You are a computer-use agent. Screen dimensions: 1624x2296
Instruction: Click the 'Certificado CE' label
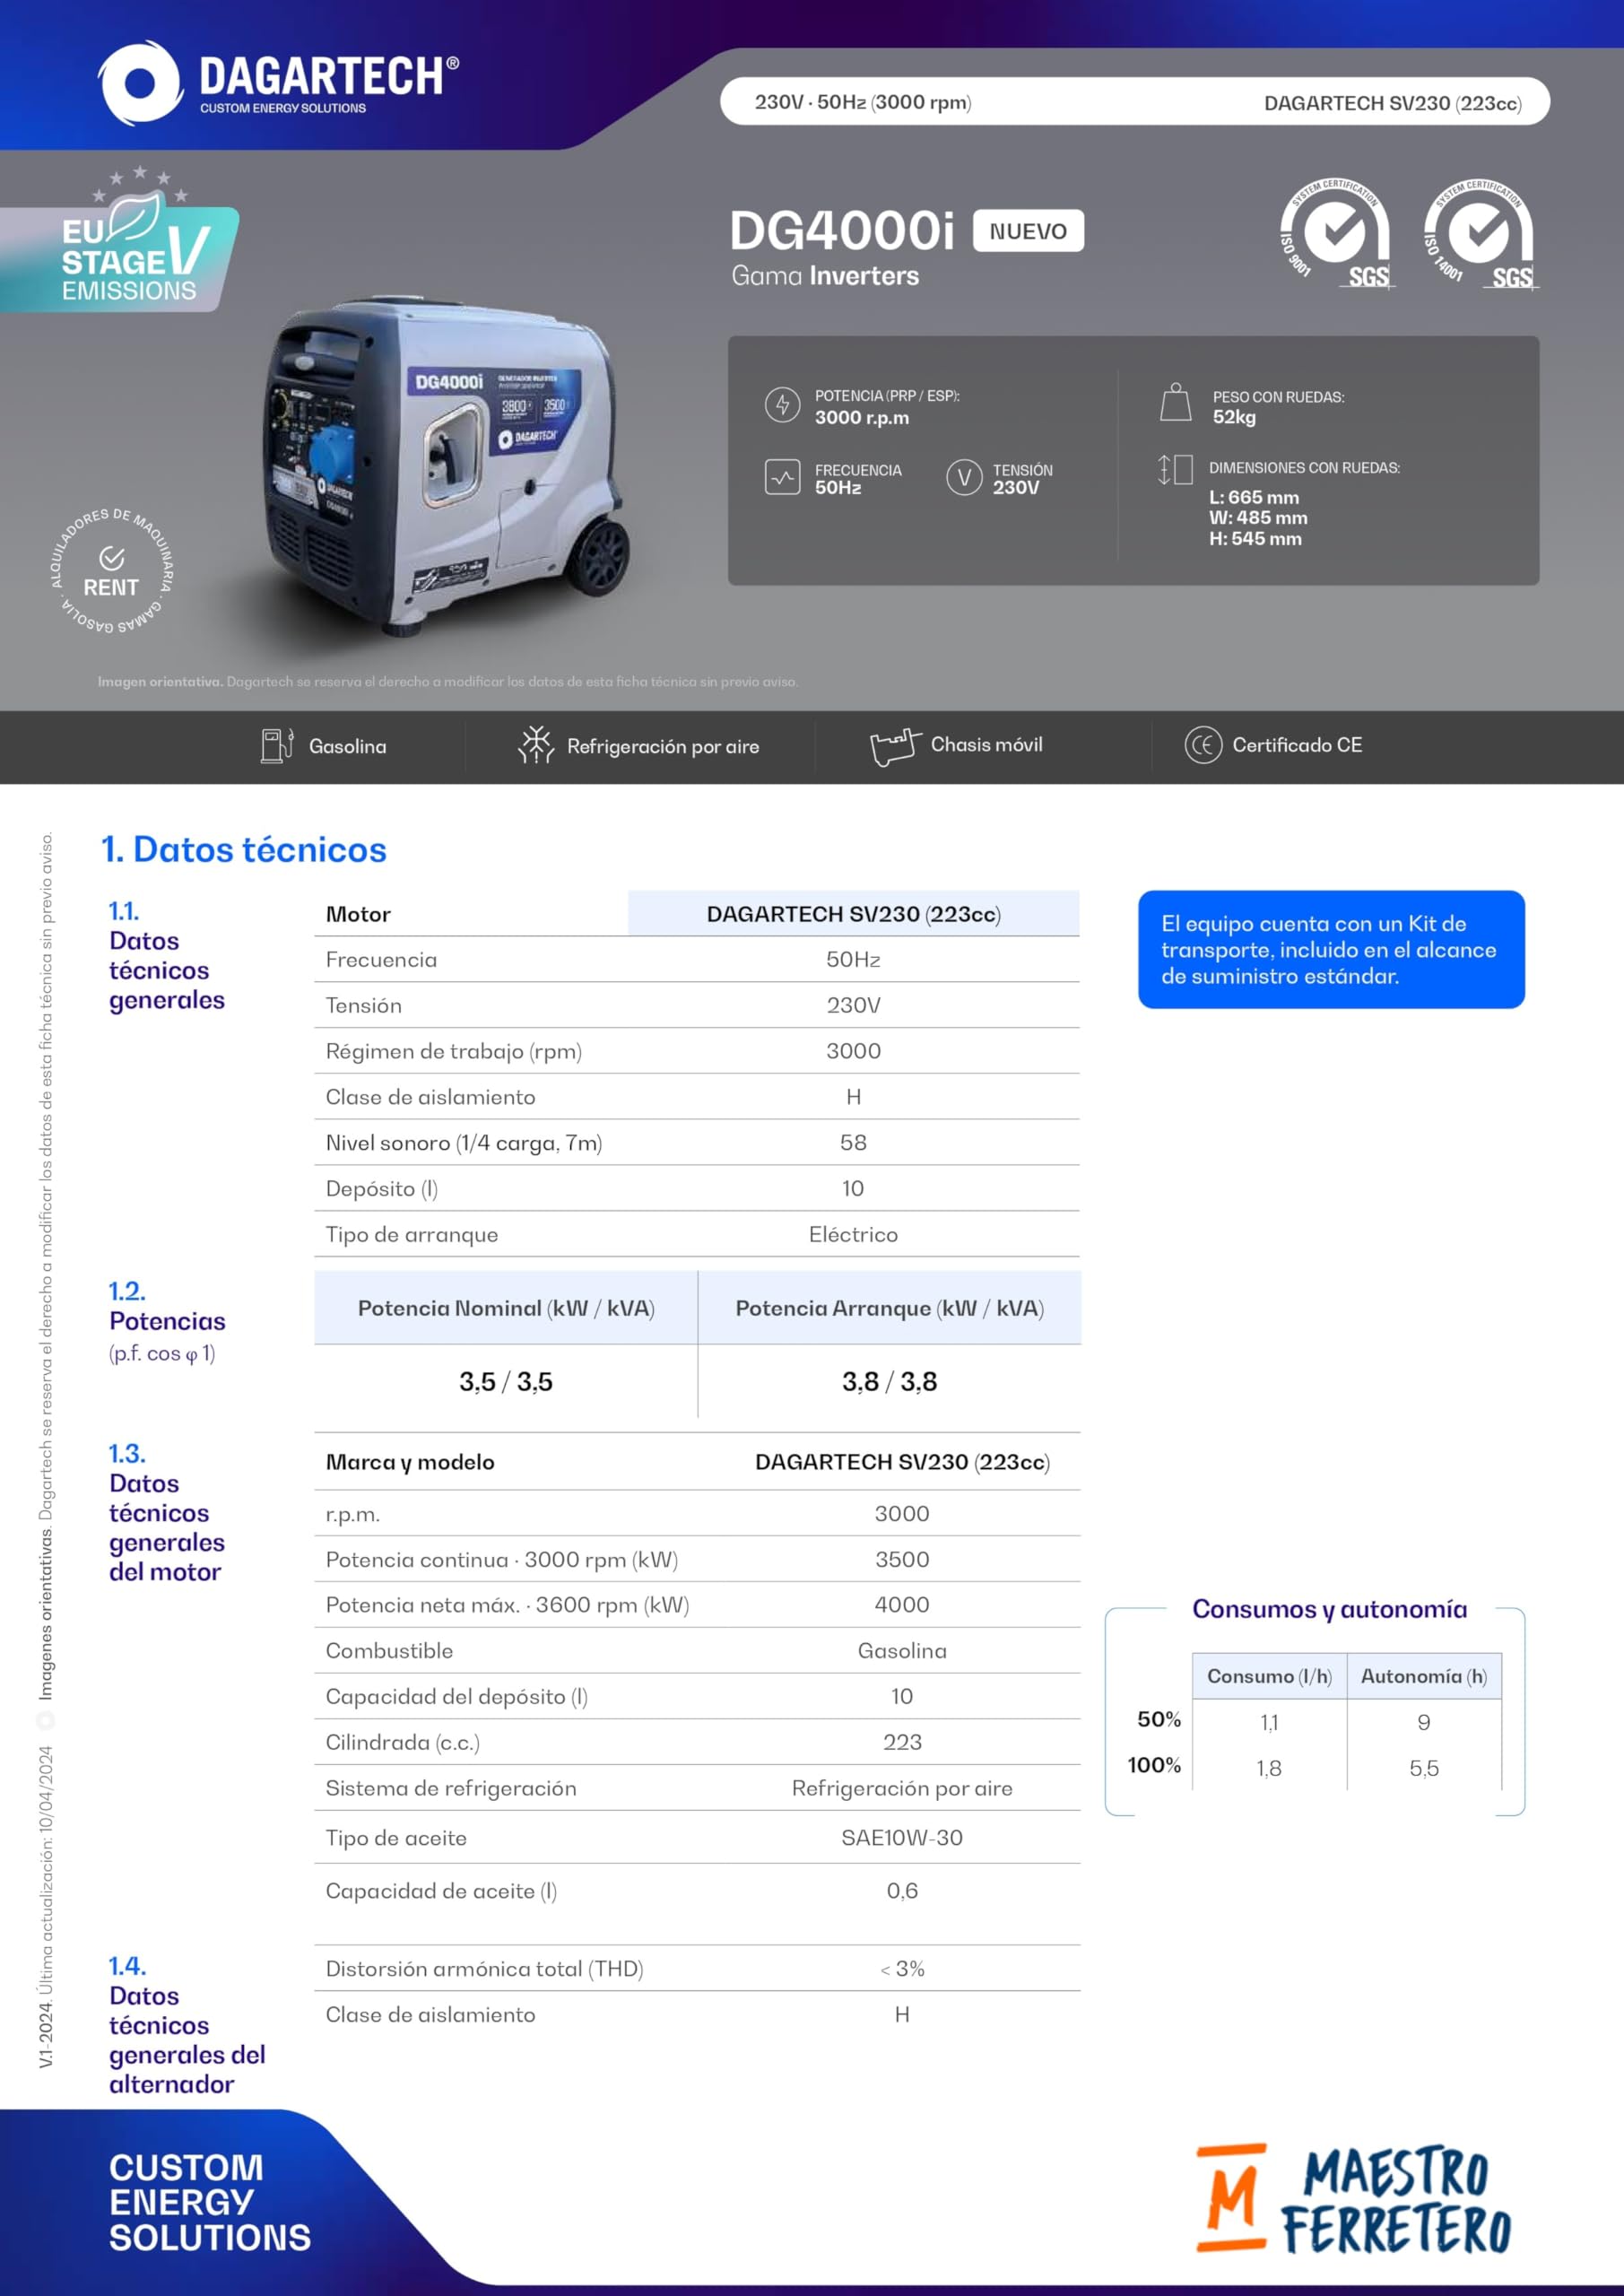point(1297,745)
